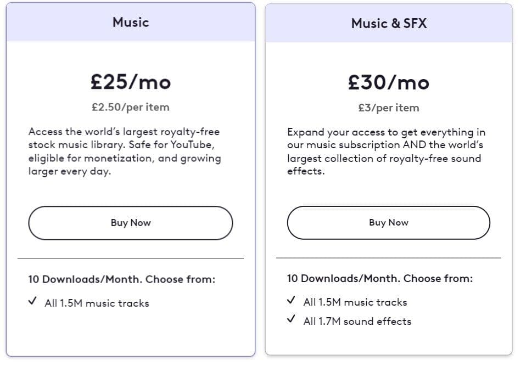Click the £30/mo price
Viewport: 526px width, 371px height.
[x=389, y=82]
